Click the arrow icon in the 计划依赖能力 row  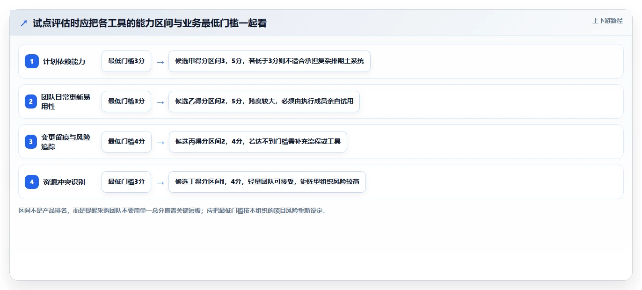[x=160, y=62]
